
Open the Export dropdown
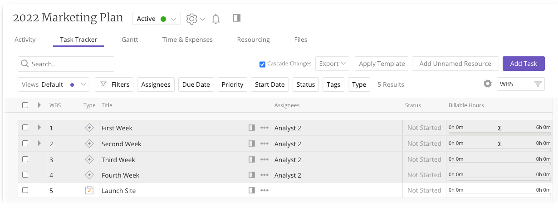[332, 64]
